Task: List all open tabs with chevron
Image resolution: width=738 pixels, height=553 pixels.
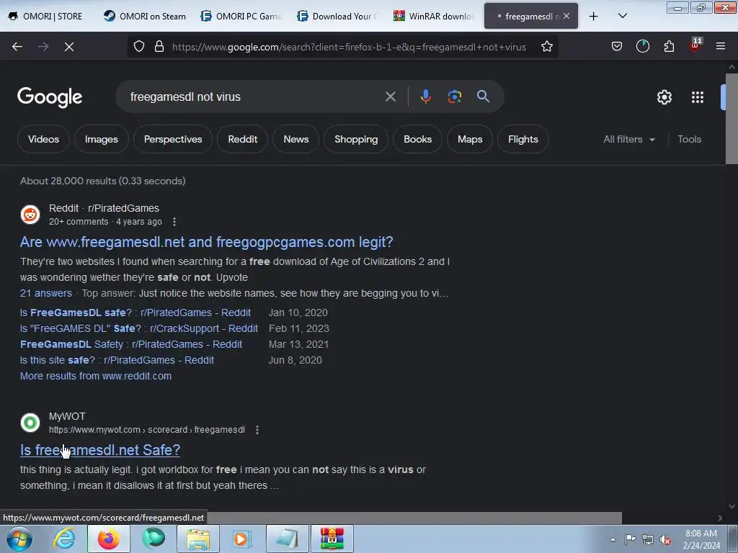Action: tap(622, 17)
